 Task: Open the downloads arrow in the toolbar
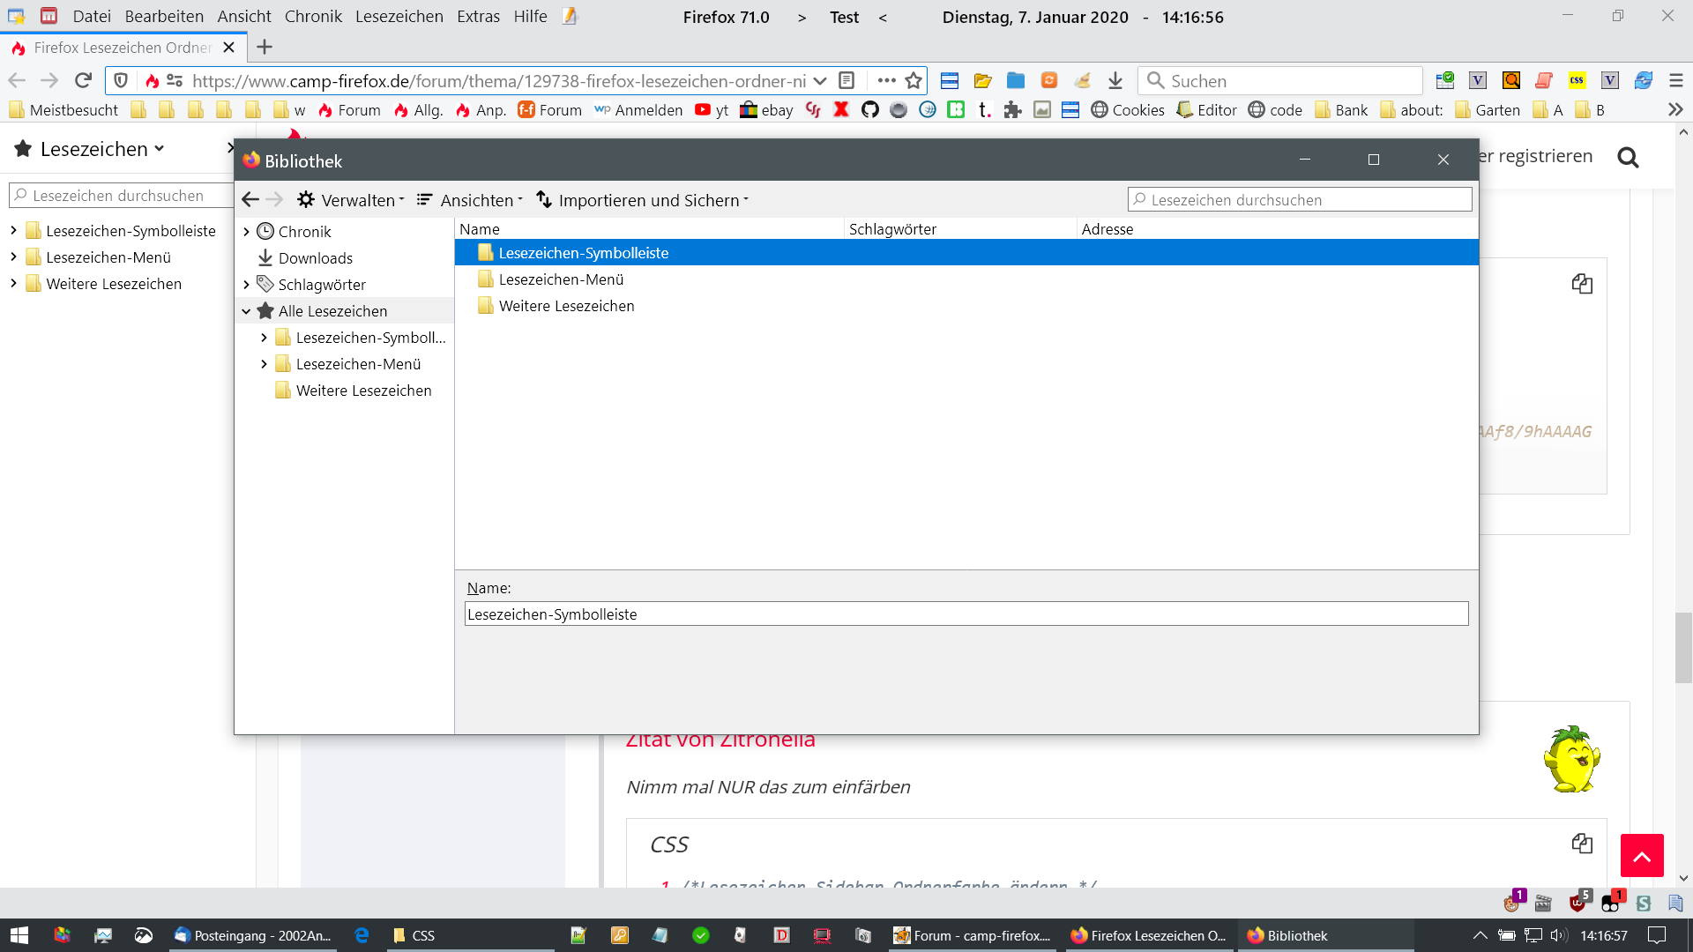pyautogui.click(x=1115, y=80)
